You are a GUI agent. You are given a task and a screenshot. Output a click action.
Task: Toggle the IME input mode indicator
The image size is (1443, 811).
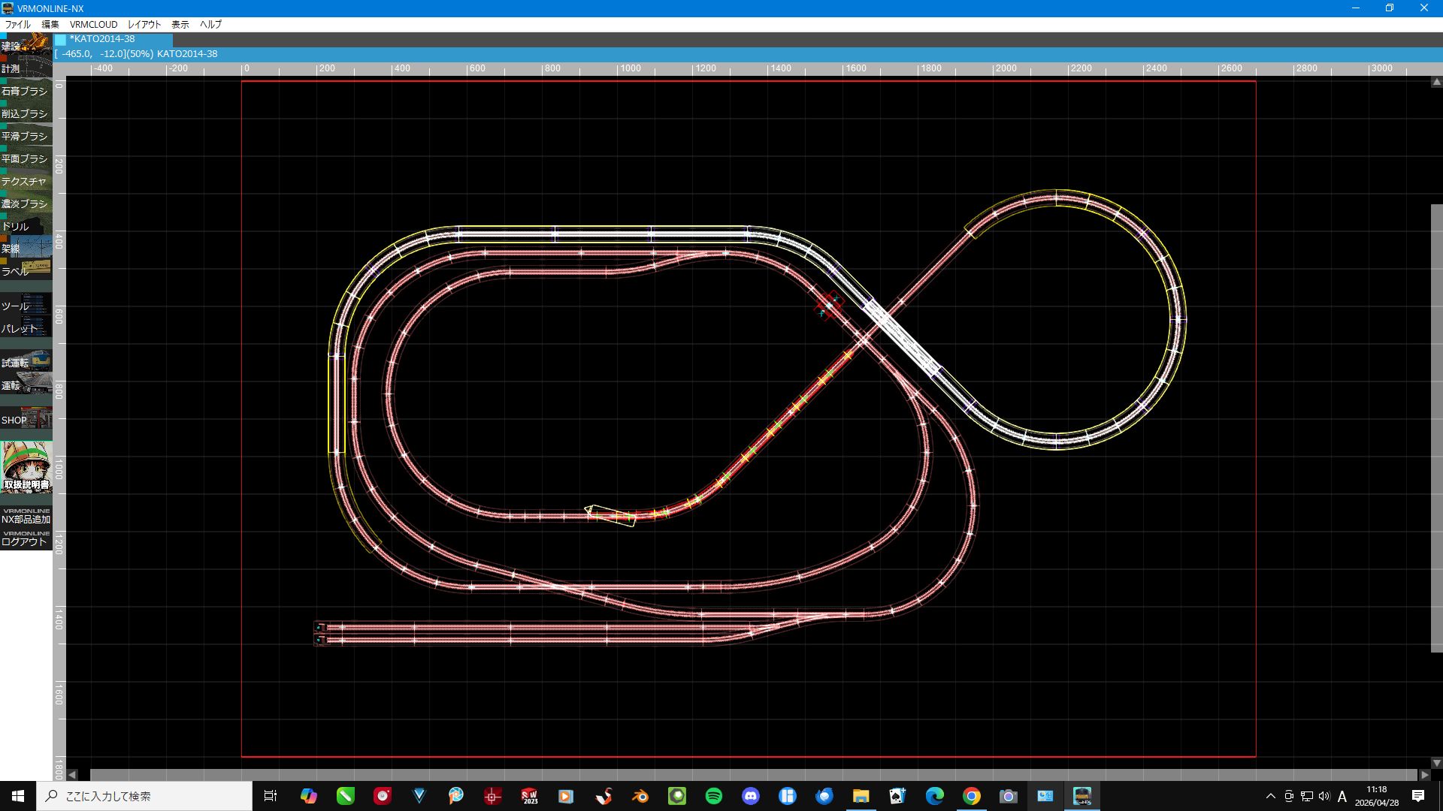pyautogui.click(x=1342, y=796)
